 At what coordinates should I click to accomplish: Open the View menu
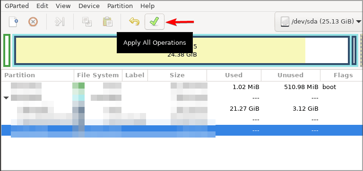tap(63, 6)
